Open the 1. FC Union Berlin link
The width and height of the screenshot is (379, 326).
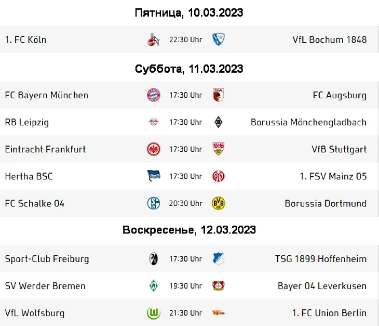pos(329,313)
